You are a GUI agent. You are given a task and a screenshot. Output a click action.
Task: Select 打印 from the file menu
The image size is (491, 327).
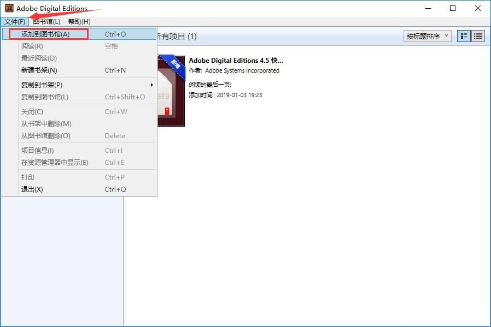coord(79,177)
